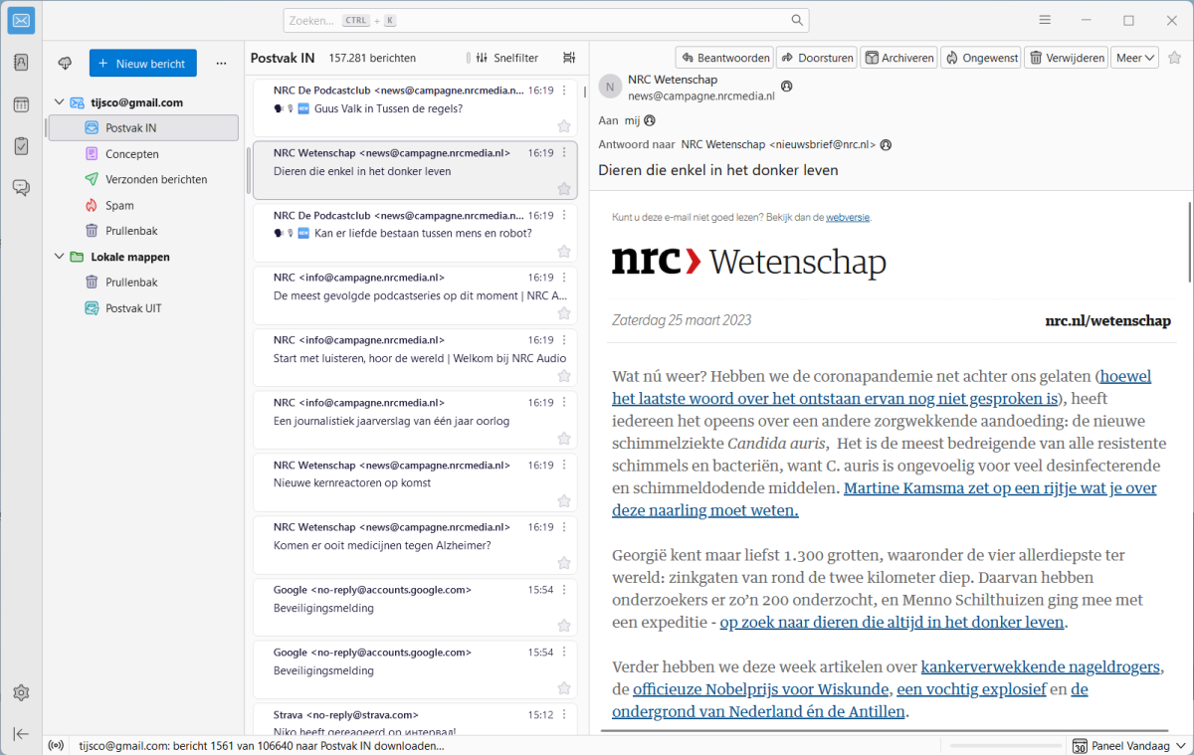This screenshot has width=1194, height=755.
Task: Open the application hamburger menu
Action: click(x=1045, y=20)
